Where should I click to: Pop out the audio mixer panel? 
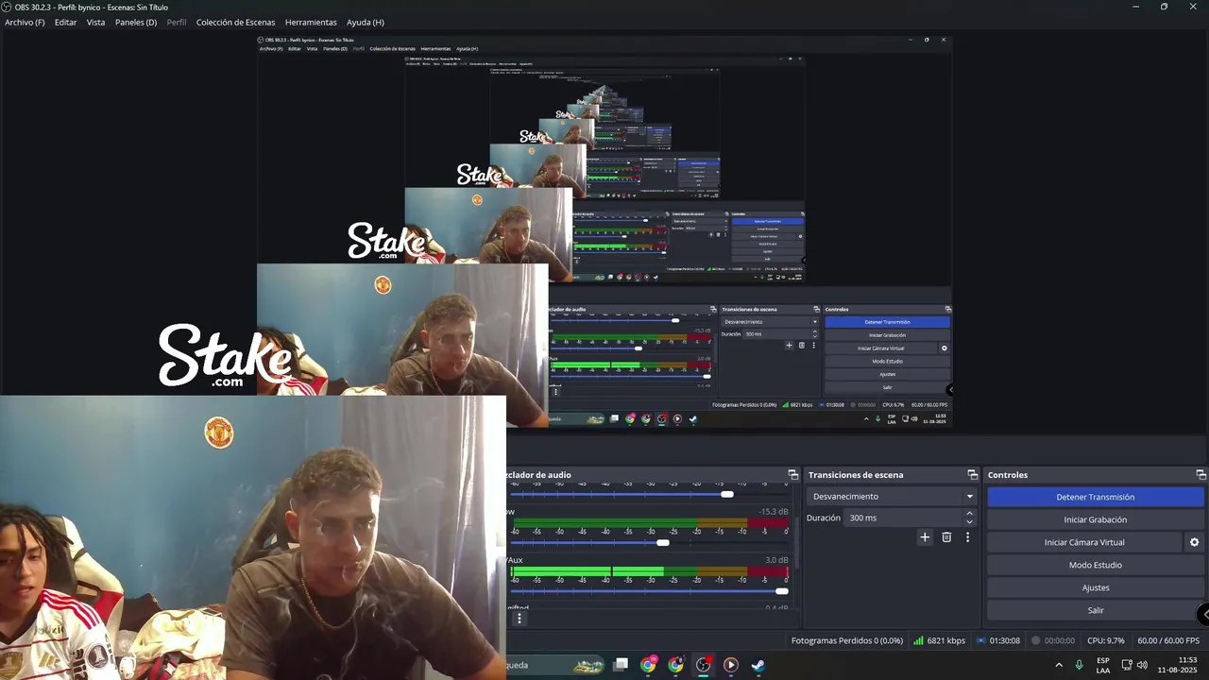point(792,475)
